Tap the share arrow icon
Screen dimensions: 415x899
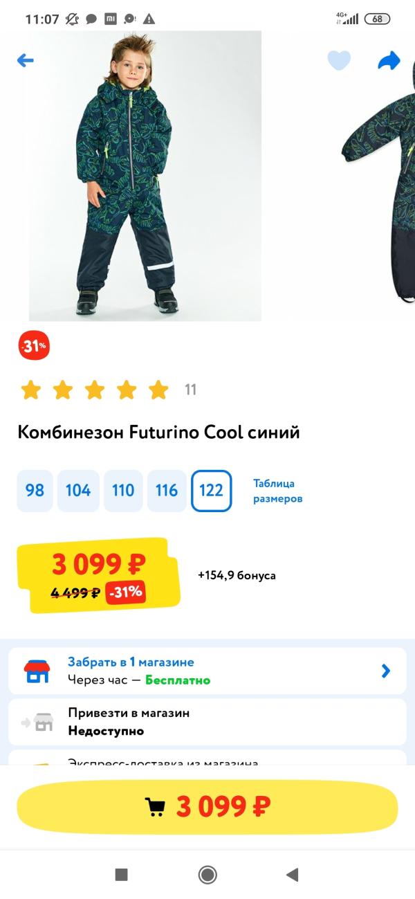click(x=389, y=61)
